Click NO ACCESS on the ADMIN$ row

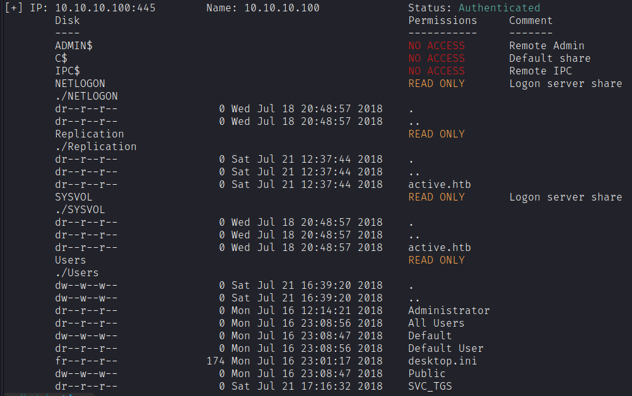(436, 45)
